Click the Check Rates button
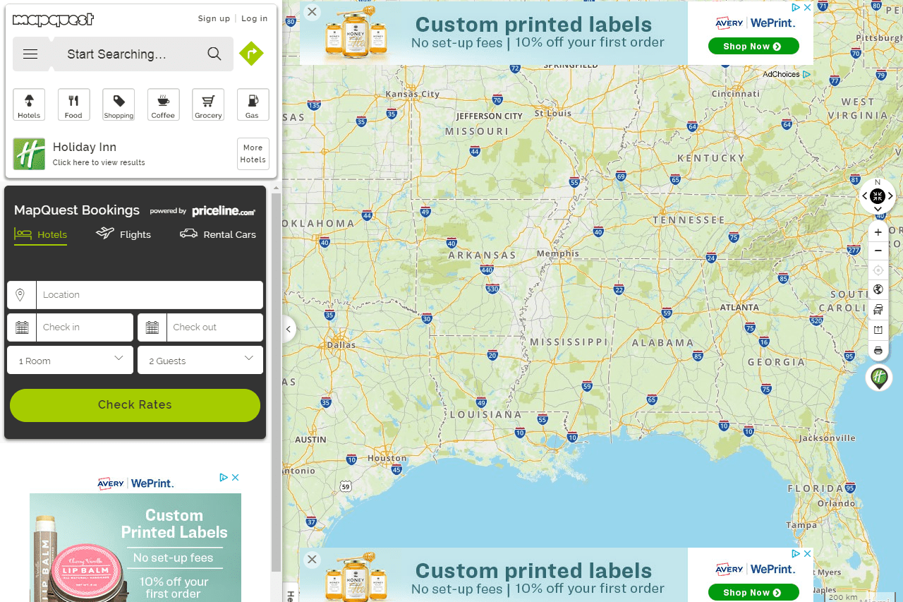 click(135, 404)
